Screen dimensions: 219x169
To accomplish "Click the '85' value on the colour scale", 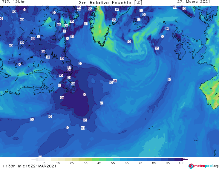I will 154,163.
